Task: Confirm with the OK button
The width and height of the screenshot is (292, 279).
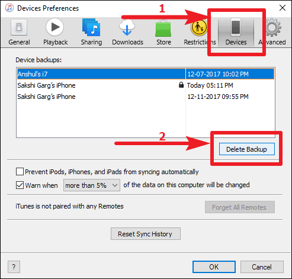Action: pyautogui.click(x=214, y=267)
